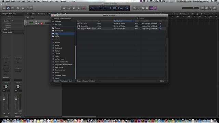219x123 pixels.
Task: Open the Library button in control bar
Action: tap(4, 8)
